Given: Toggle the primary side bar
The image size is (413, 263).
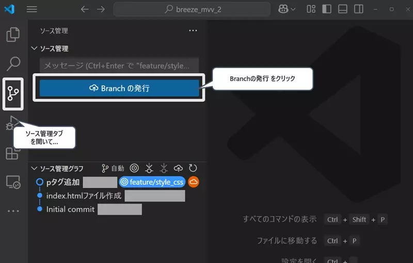Looking at the screenshot, I should (327, 9).
